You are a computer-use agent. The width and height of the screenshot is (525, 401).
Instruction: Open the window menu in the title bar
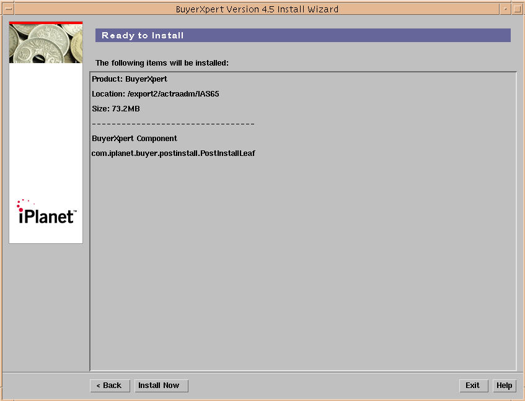pyautogui.click(x=8, y=9)
